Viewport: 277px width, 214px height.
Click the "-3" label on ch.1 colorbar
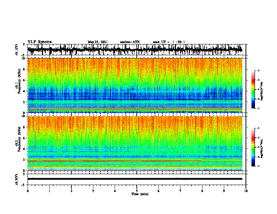pyautogui.click(x=258, y=70)
